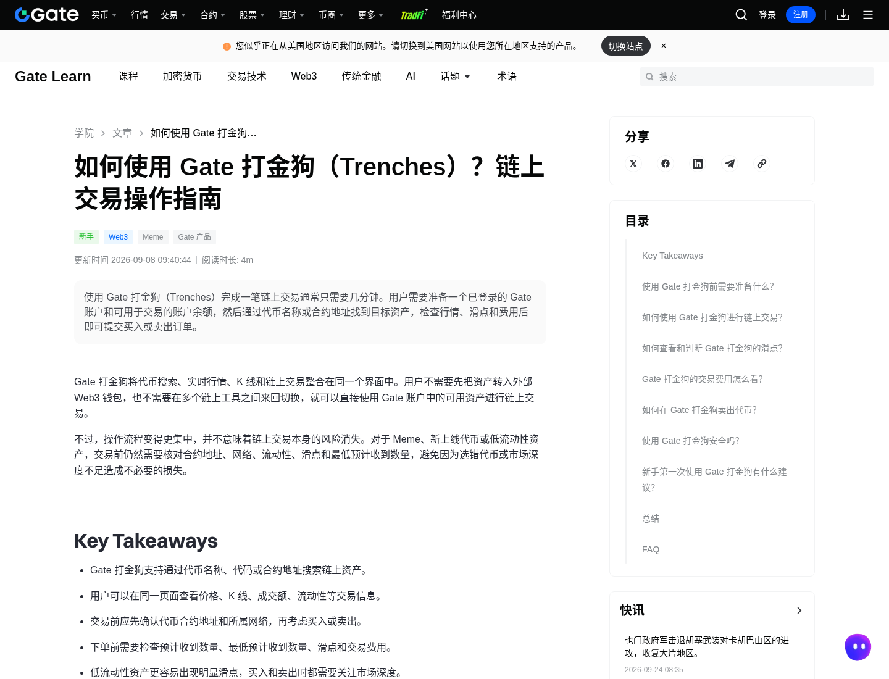
Task: Share article via Telegram
Action: (730, 164)
